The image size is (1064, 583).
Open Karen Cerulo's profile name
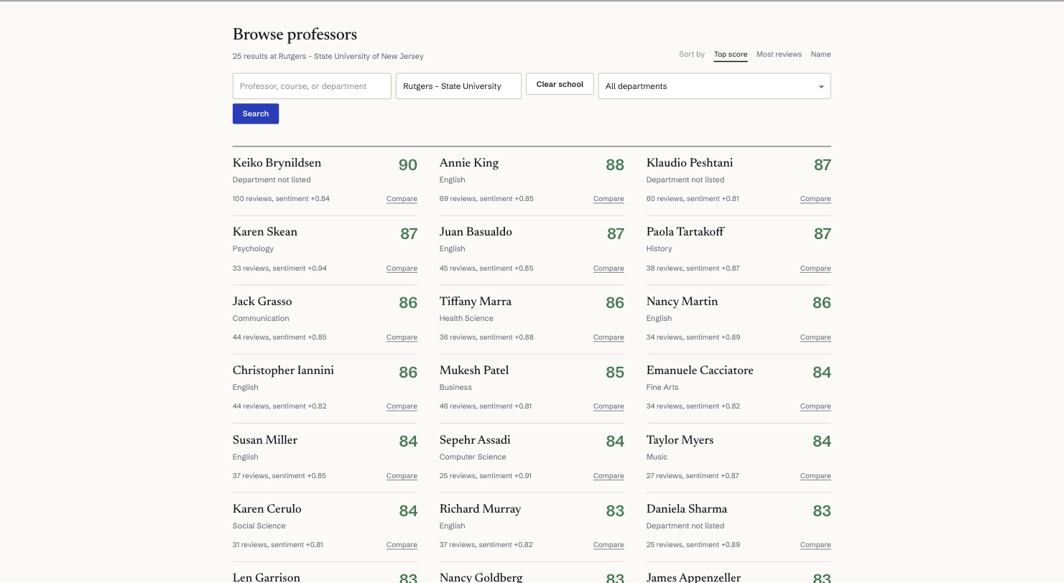[x=267, y=509]
